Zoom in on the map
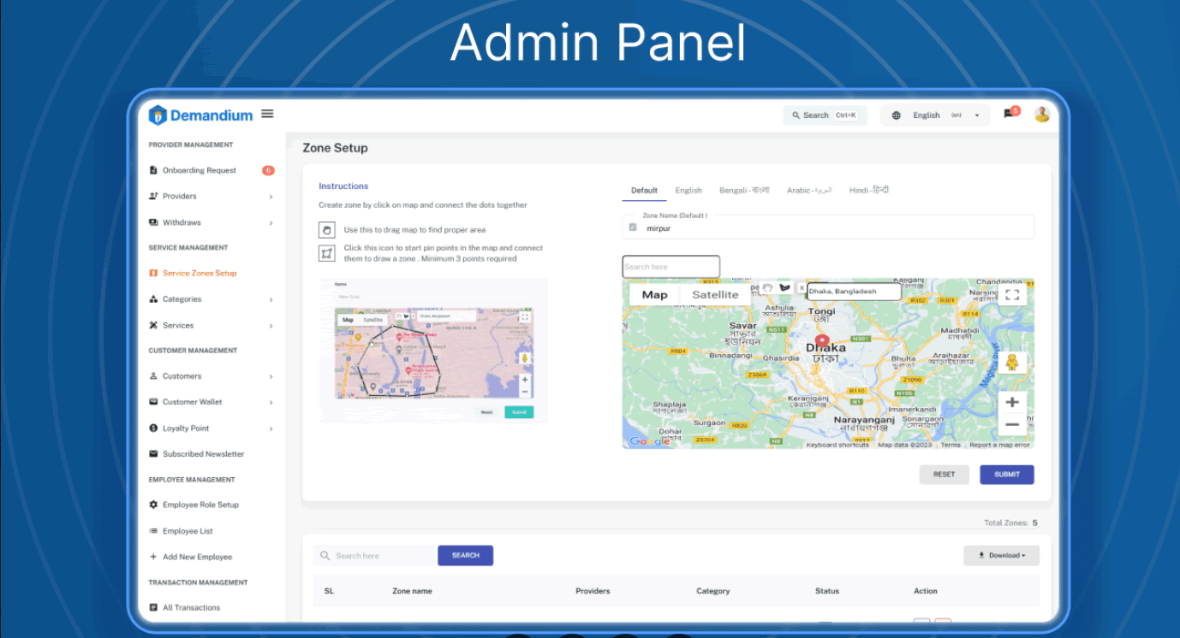This screenshot has height=638, width=1180. (1011, 402)
